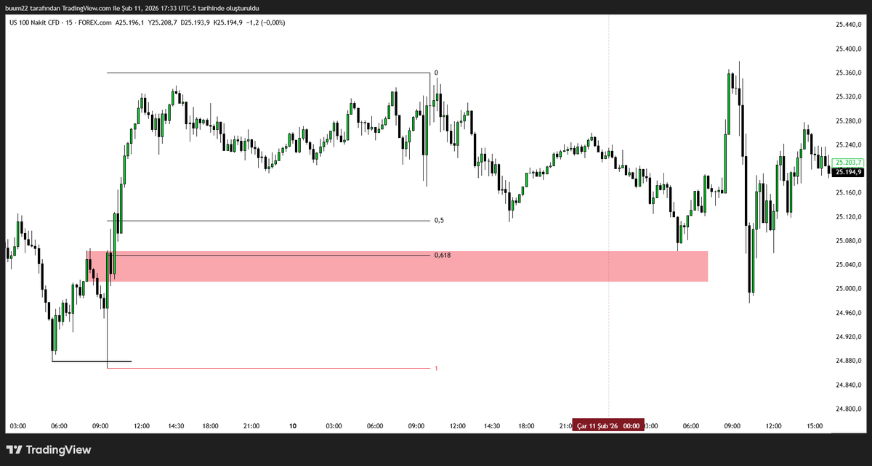Image resolution: width=872 pixels, height=466 pixels.
Task: Click the 24.960,0 price axis label
Action: click(848, 313)
